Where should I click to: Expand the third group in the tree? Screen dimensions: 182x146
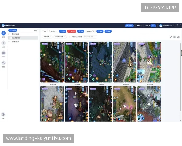(9, 42)
